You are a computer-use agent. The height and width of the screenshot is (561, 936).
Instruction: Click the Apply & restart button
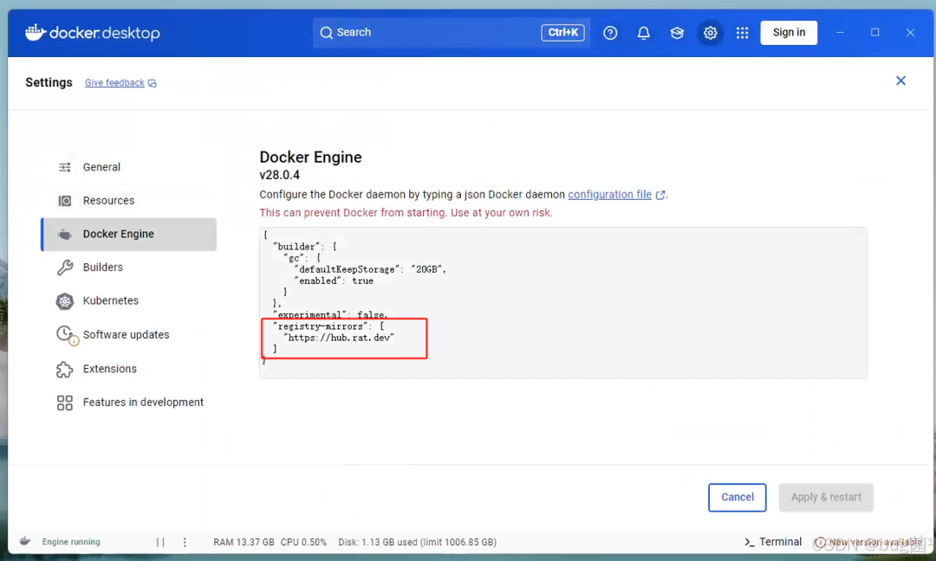pos(826,497)
